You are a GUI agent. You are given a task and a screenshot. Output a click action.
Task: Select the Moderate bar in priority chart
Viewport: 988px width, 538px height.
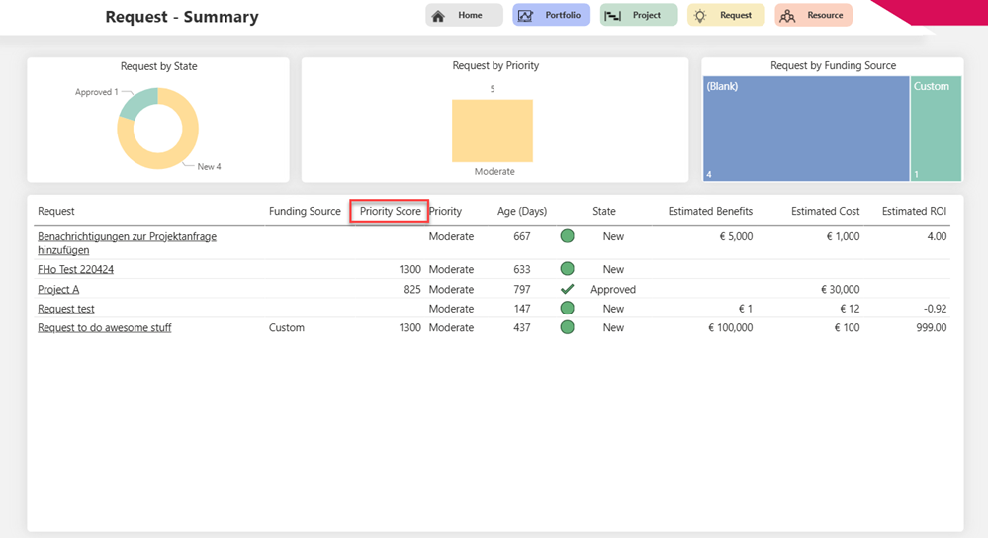coord(493,130)
